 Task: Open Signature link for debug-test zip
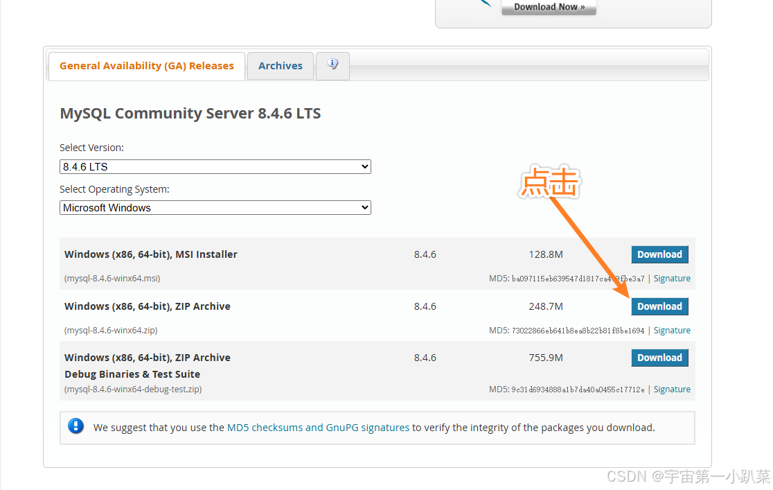pyautogui.click(x=672, y=390)
